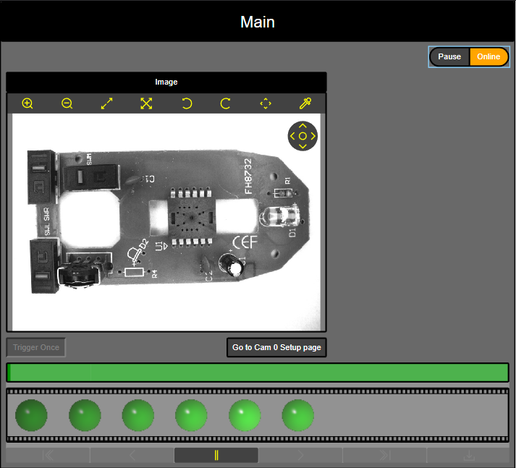This screenshot has width=516, height=468.
Task: Click the Trigger Once button
Action: click(x=36, y=348)
